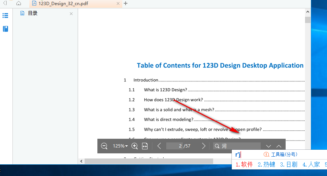The image size is (327, 176).
Task: Close the 目录 panel
Action: click(71, 14)
